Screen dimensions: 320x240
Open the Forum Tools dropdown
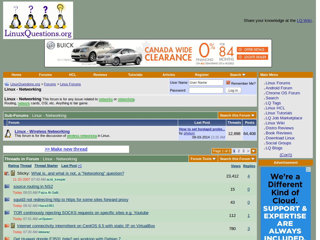click(203, 159)
